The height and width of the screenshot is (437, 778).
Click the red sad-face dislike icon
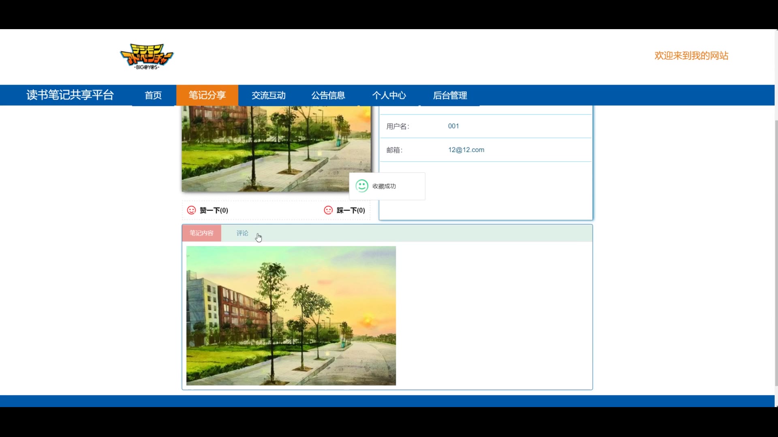coord(328,210)
